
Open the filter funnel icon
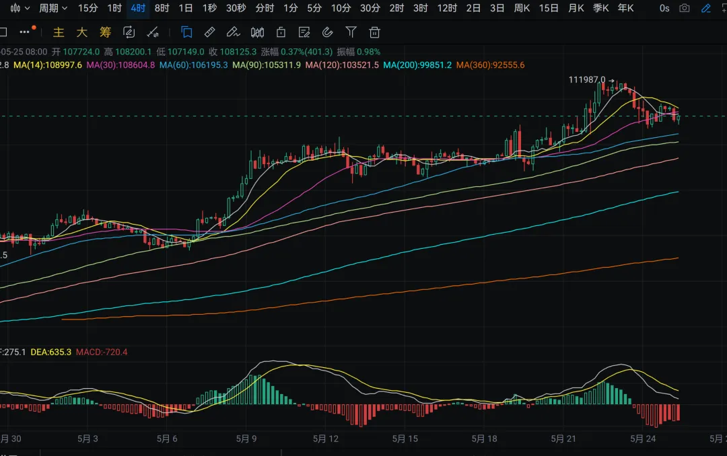351,32
